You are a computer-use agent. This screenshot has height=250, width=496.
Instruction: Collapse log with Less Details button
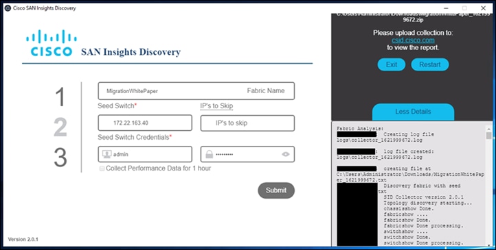tap(413, 112)
